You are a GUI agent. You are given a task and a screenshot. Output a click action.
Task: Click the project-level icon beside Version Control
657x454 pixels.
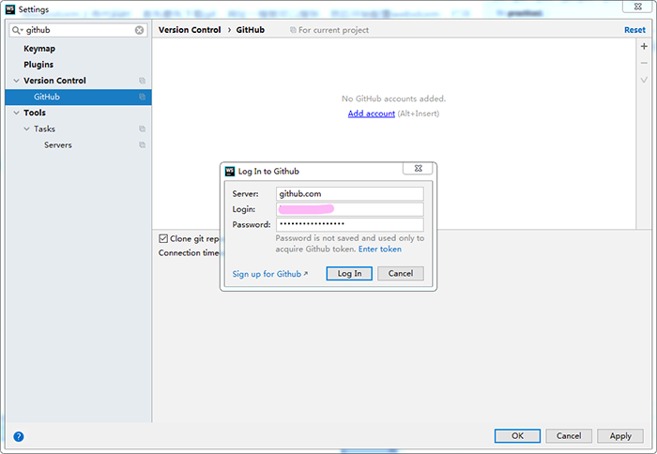[143, 81]
